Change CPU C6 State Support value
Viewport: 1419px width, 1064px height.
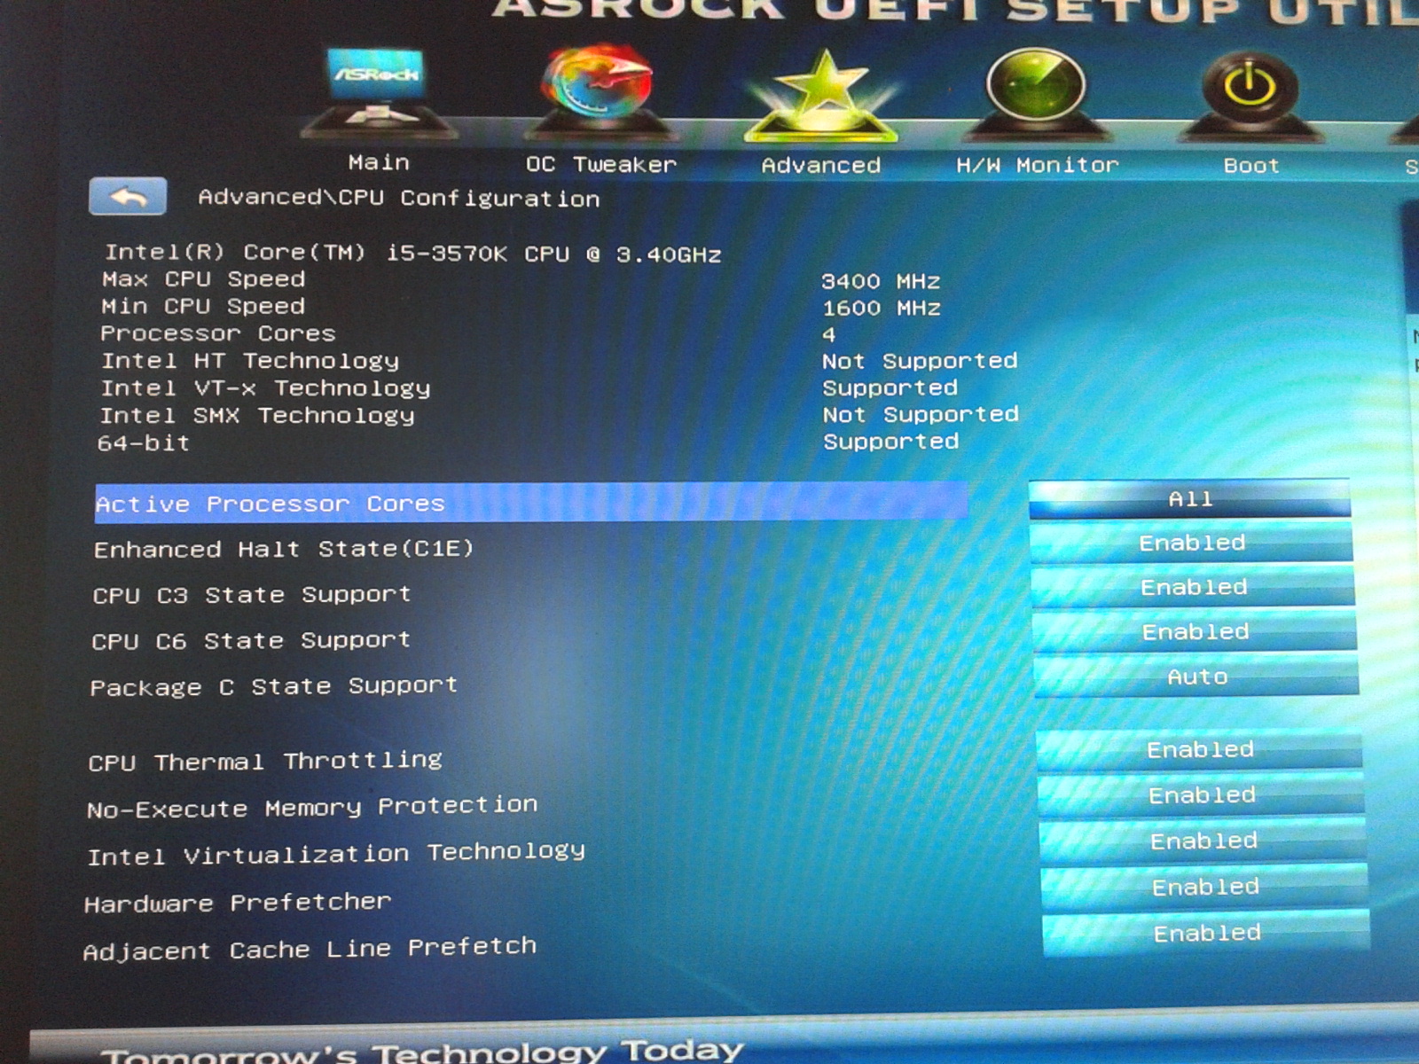point(1196,631)
